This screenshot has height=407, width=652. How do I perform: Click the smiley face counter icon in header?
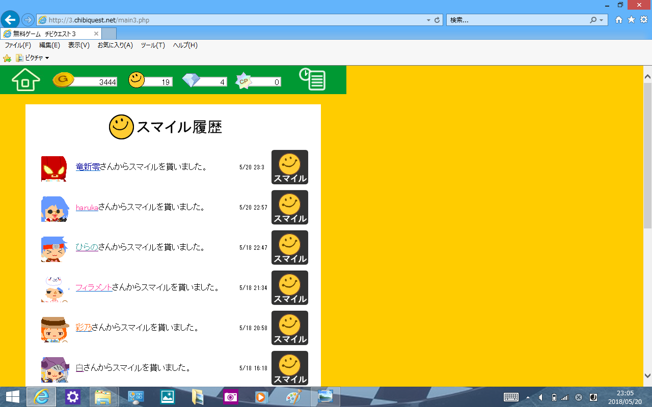[x=137, y=80]
